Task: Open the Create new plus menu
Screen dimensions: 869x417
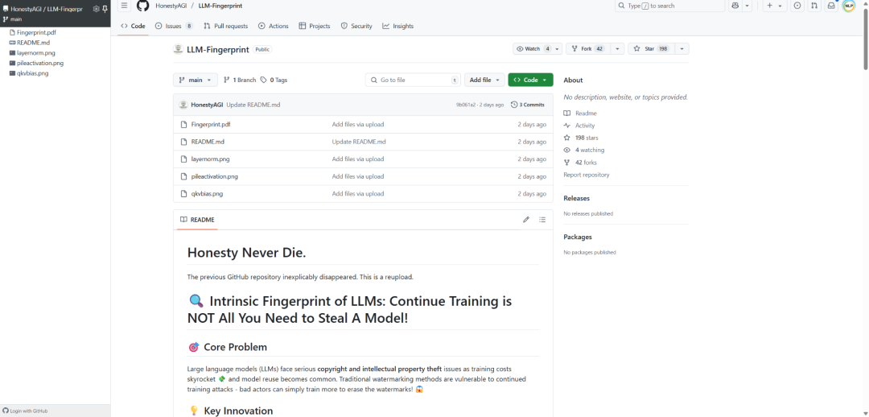Action: click(775, 6)
